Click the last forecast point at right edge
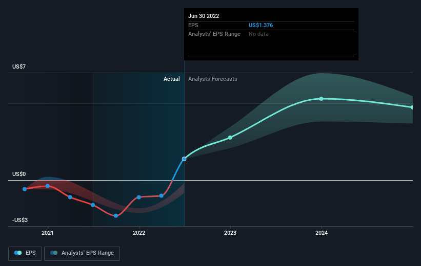421x266 pixels. [412, 107]
